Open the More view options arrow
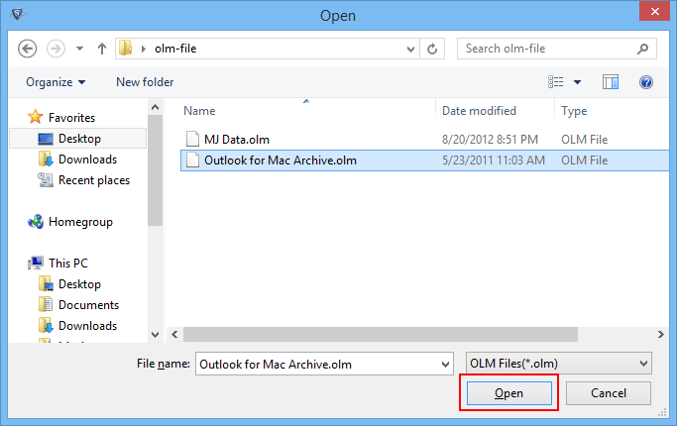 577,82
